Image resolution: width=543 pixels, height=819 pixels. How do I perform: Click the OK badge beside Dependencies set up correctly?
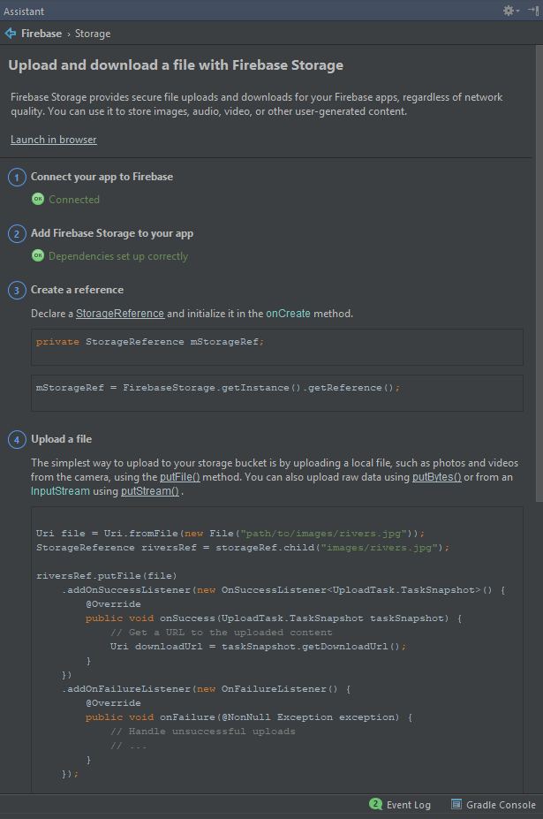38,255
